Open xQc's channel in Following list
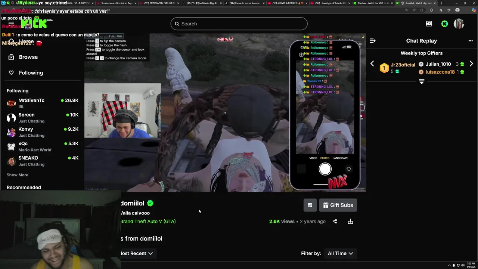Screen dimensions: 478x269 (42, 146)
